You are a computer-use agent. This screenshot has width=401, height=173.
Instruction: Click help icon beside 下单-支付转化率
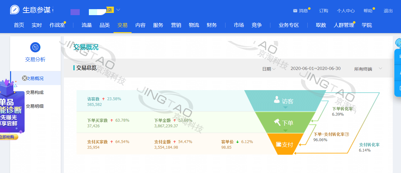click(x=347, y=134)
